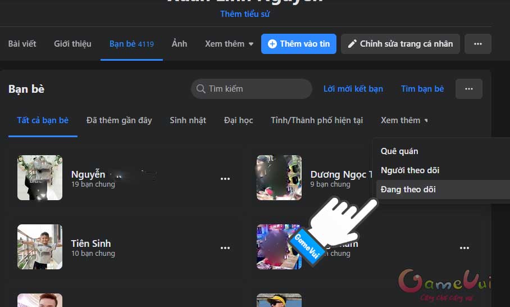Screen dimensions: 510x307
Task: Click the three-dot menu beside Nguyễn friend
Action: 225,179
